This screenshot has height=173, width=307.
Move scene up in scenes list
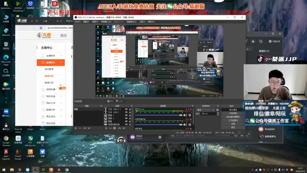pos(85,128)
